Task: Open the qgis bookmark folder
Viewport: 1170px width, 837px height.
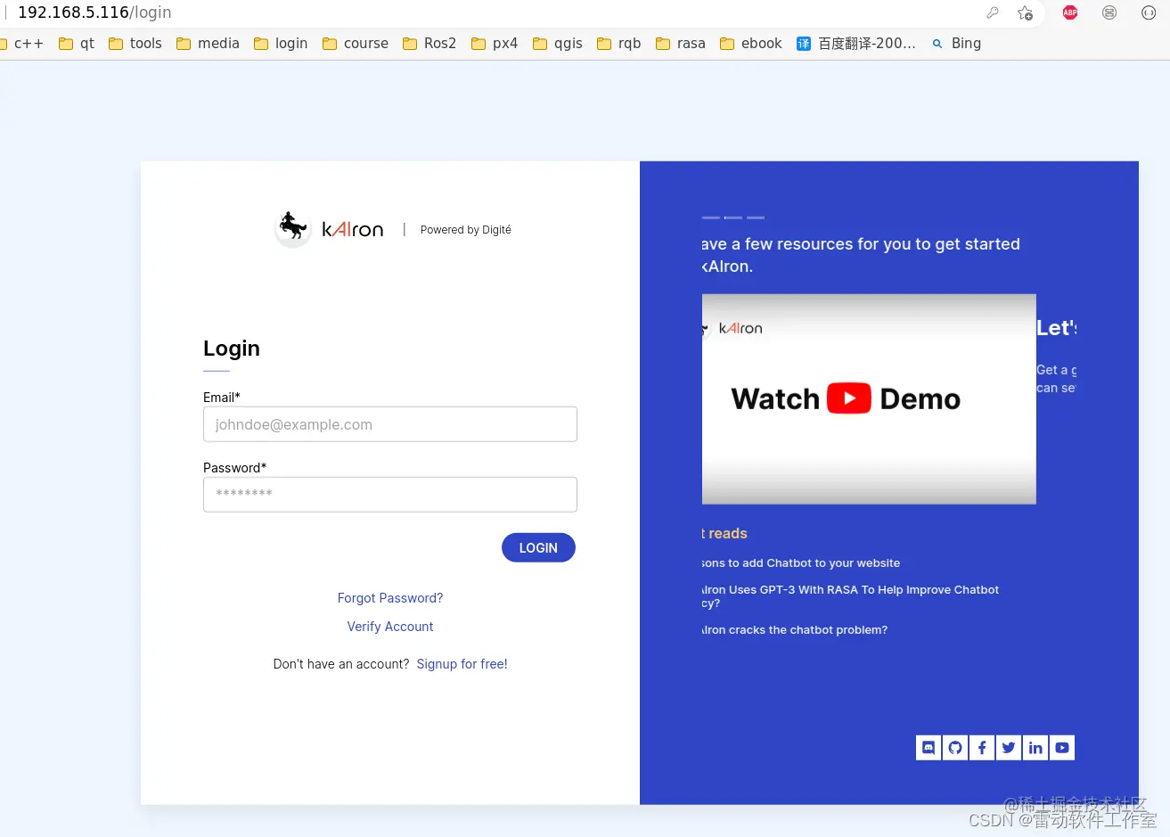Action: coord(558,43)
